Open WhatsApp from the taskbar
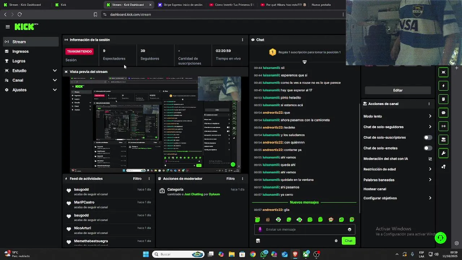This screenshot has height=260, width=462. tap(264, 254)
